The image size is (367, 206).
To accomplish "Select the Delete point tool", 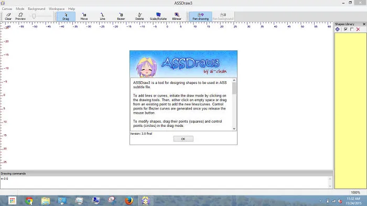I will [139, 16].
